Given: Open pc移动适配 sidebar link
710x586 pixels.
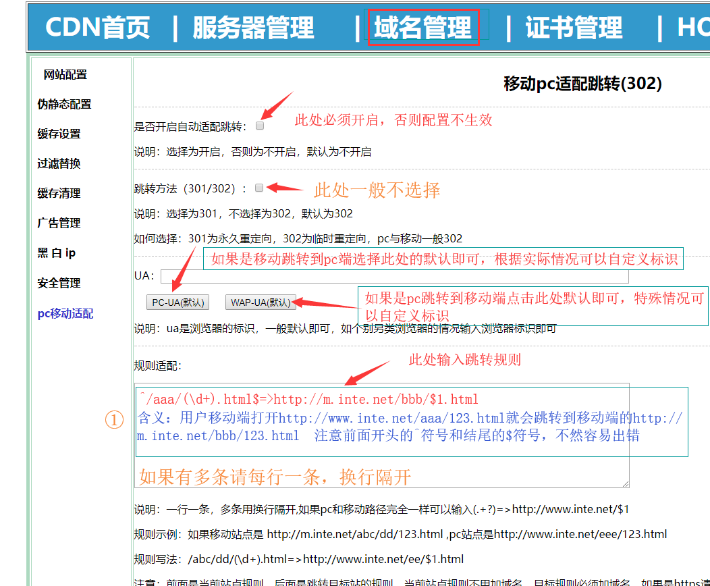Looking at the screenshot, I should [x=65, y=314].
